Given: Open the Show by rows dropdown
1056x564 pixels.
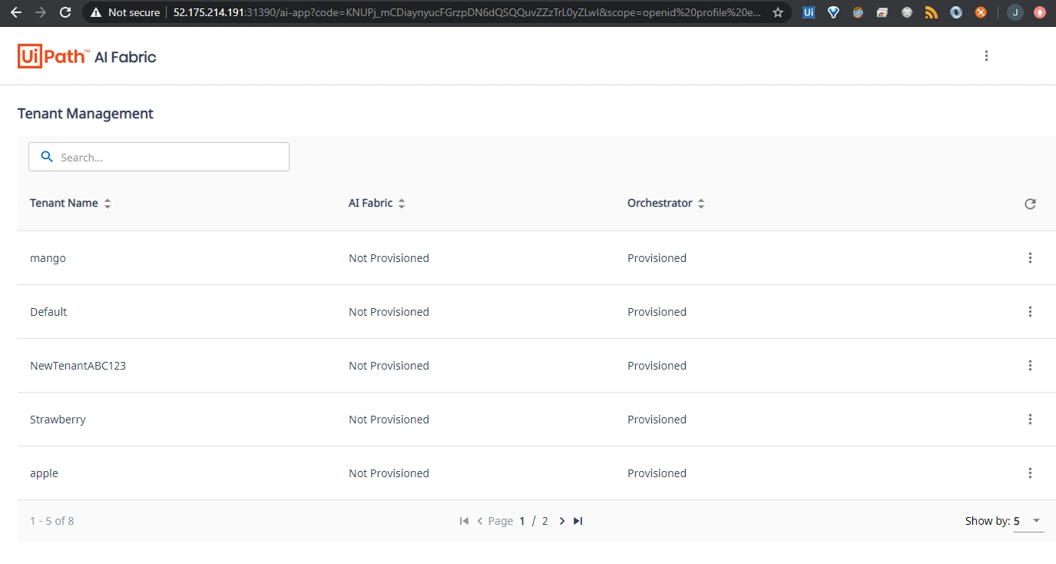Looking at the screenshot, I should coord(1028,521).
